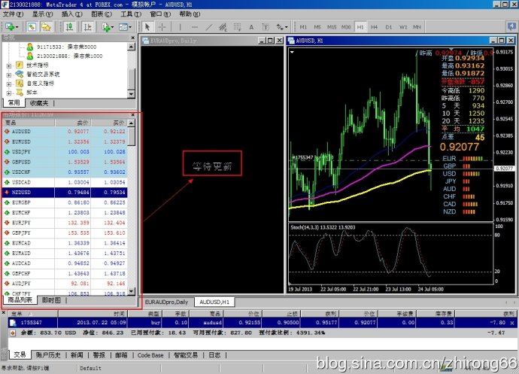This screenshot has height=374, width=519.
Task: Switch to the 即时图 tab
Action: (x=53, y=300)
